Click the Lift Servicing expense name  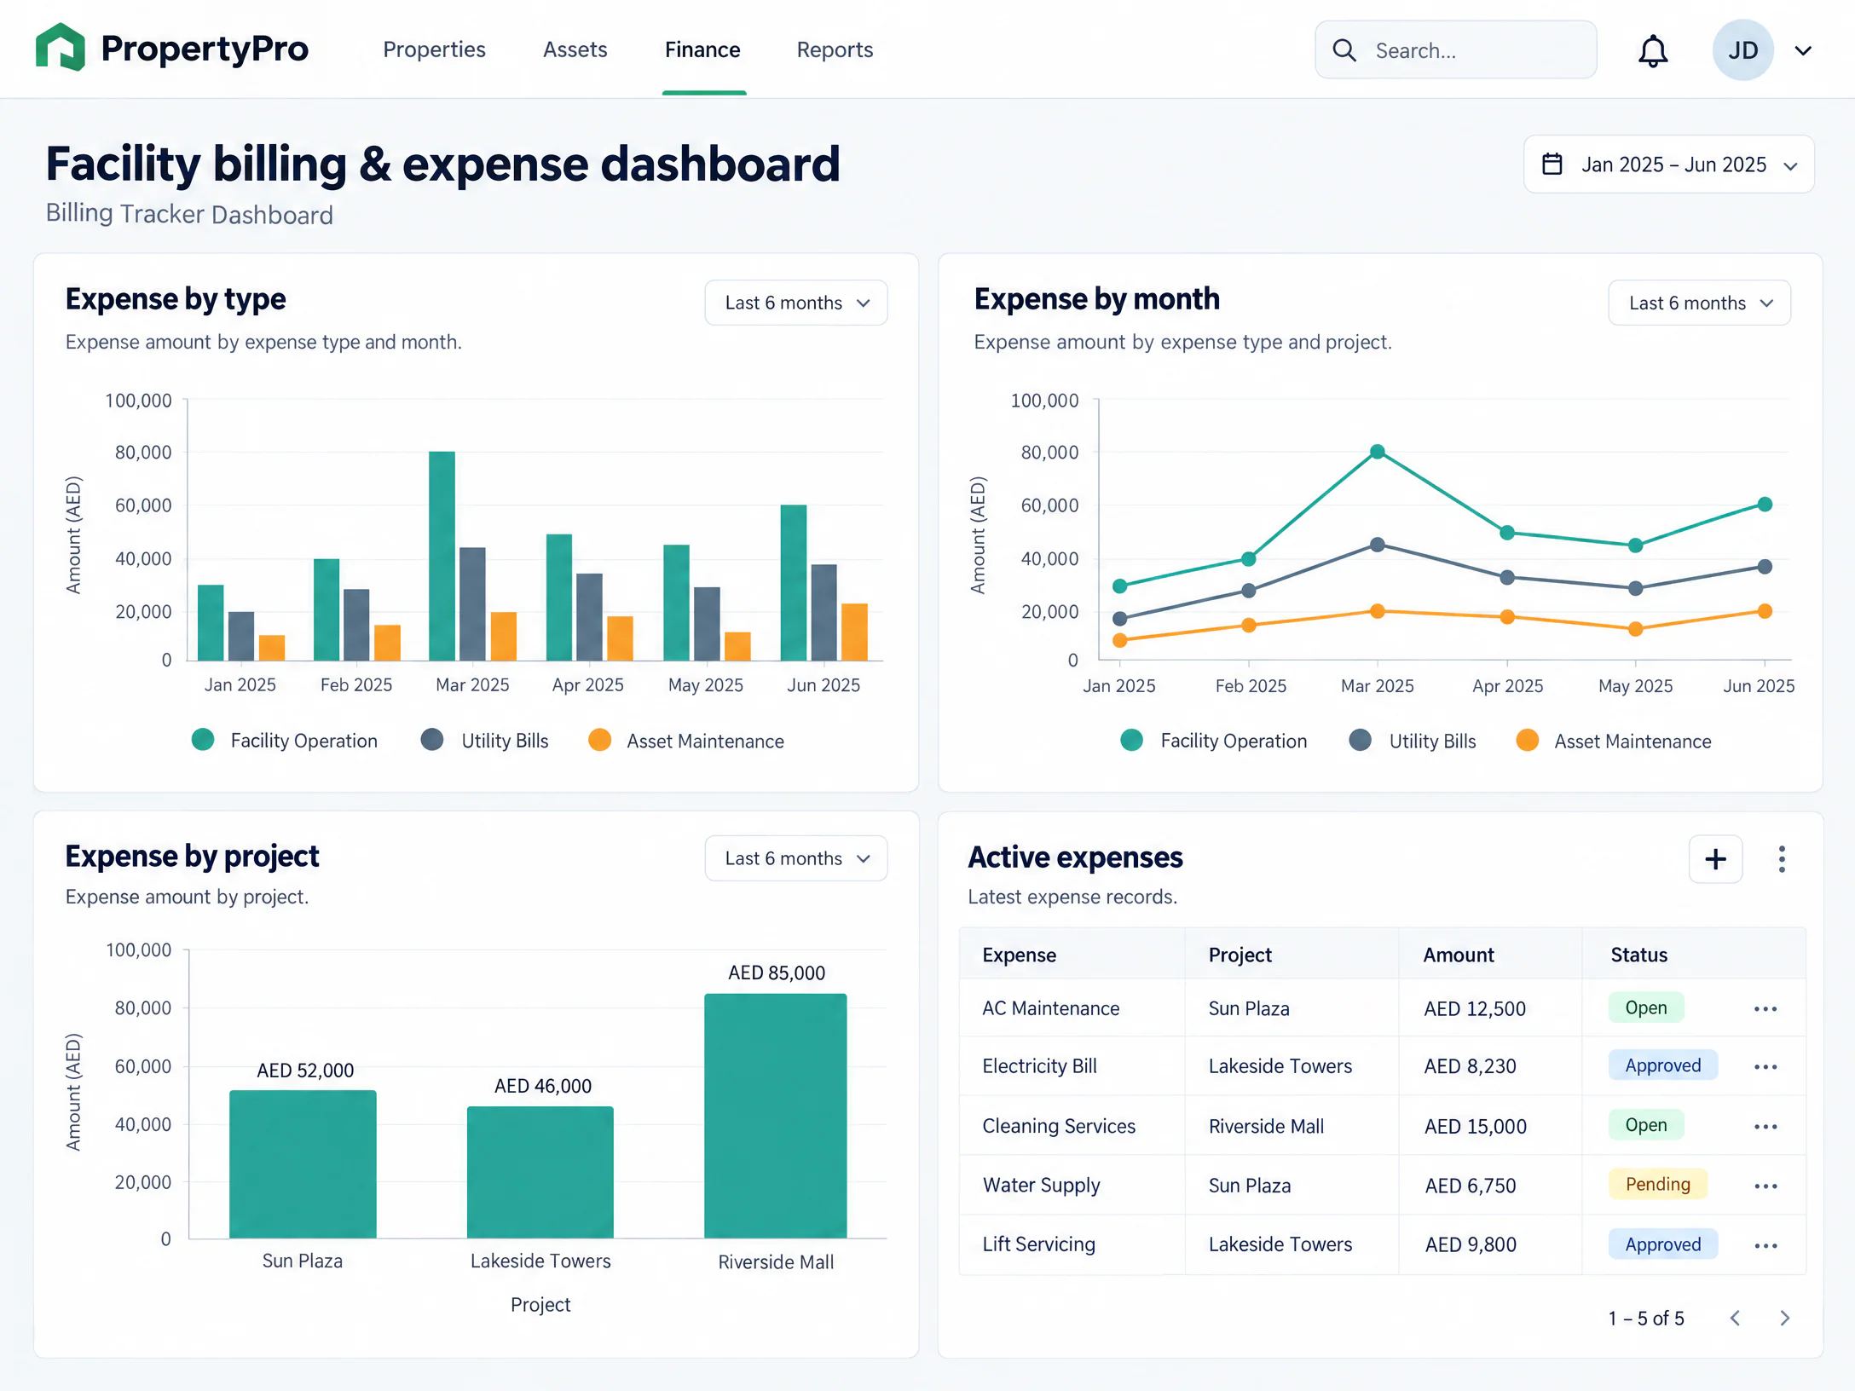pyautogui.click(x=1038, y=1244)
